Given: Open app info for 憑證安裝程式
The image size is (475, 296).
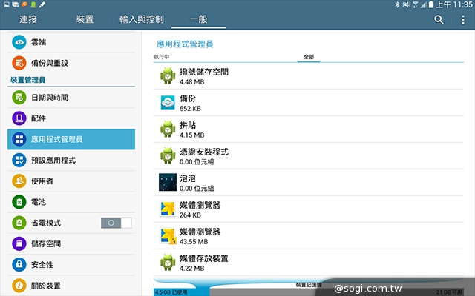Looking at the screenshot, I should tap(309, 156).
